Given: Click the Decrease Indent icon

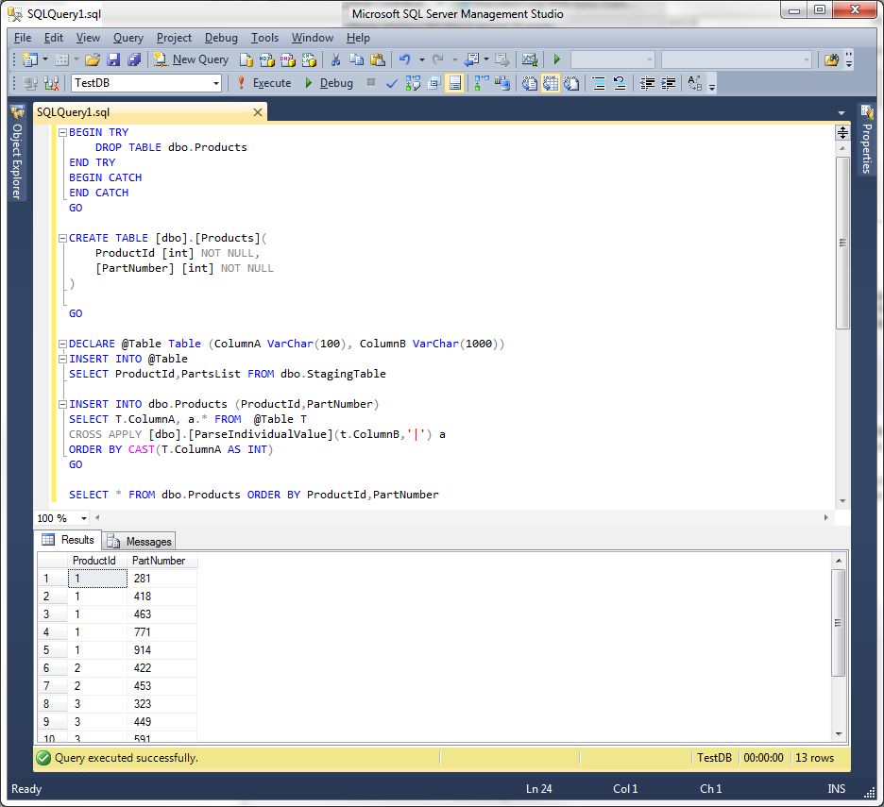Looking at the screenshot, I should pos(647,83).
